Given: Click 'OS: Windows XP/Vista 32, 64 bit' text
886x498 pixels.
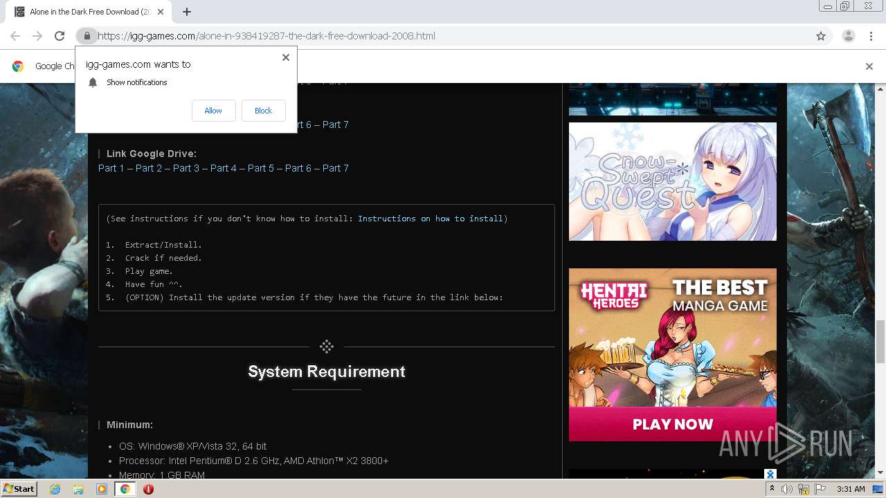Looking at the screenshot, I should coord(192,446).
